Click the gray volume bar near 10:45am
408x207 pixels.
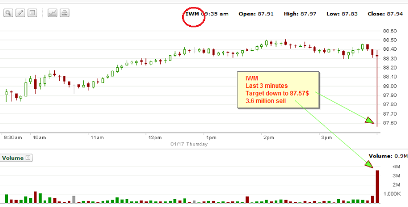tap(74, 199)
